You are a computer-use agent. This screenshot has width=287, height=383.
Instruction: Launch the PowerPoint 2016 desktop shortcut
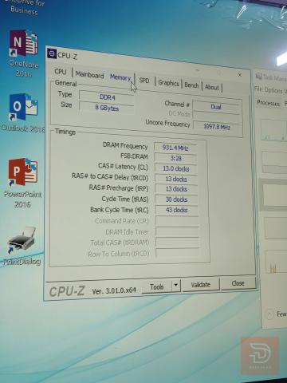pos(23,183)
